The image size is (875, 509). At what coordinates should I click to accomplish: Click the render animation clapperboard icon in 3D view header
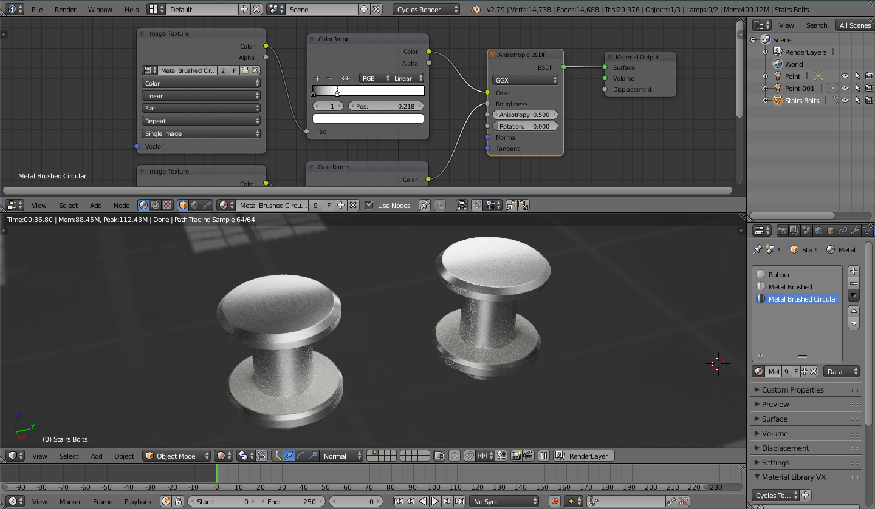[x=527, y=456]
